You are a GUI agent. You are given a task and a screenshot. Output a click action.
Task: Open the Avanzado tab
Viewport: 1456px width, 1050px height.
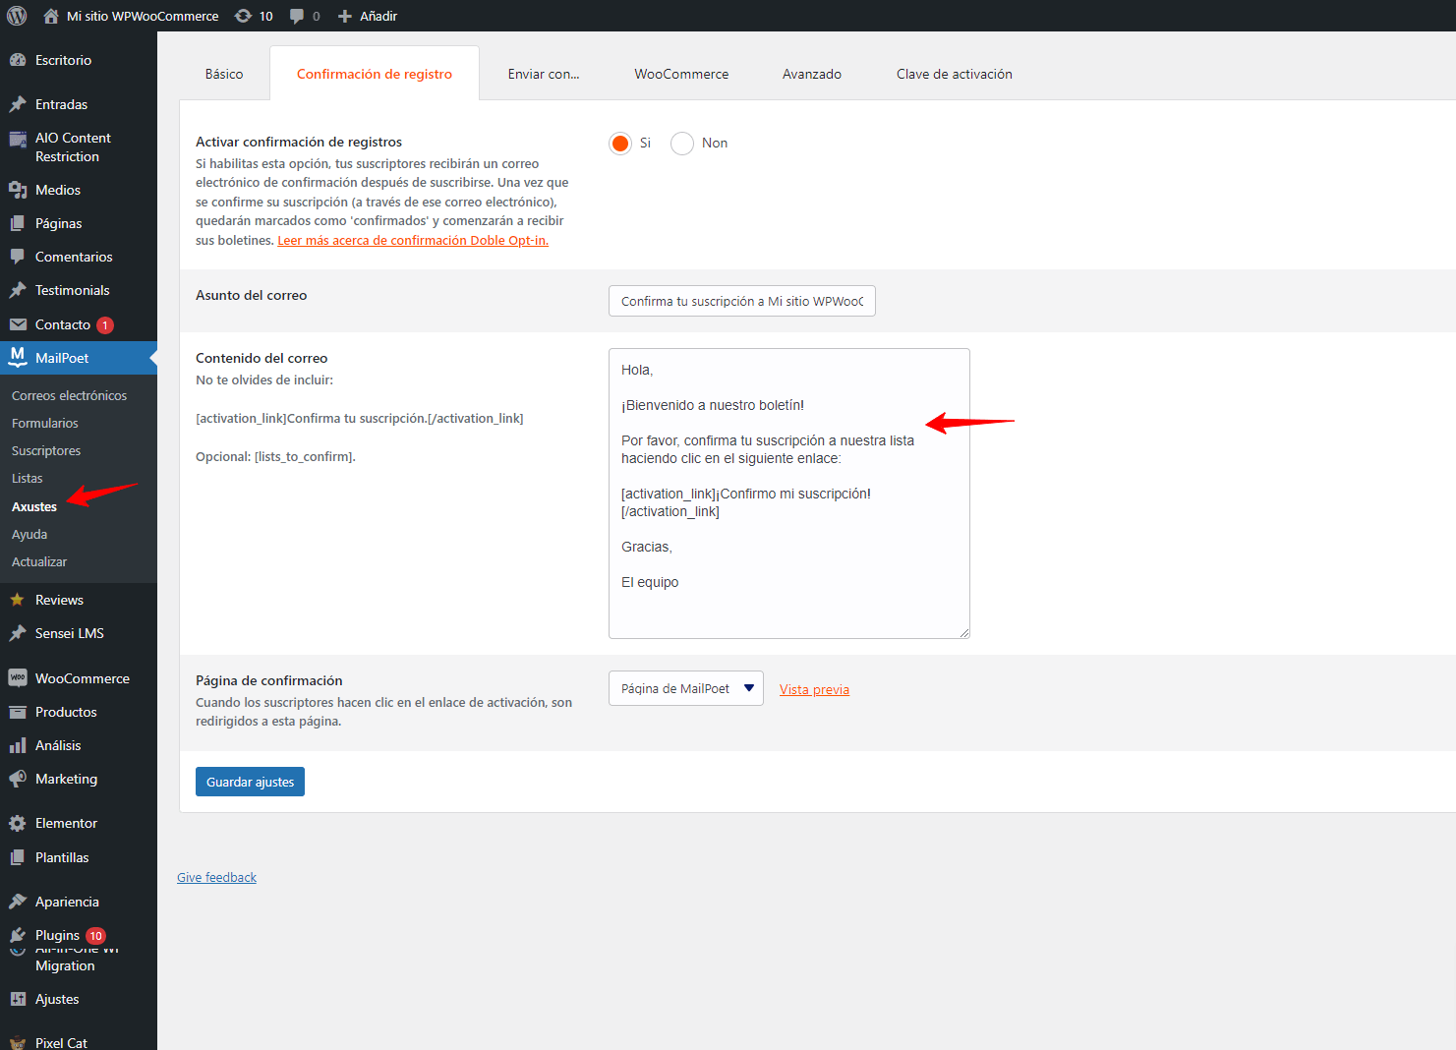[x=812, y=74]
